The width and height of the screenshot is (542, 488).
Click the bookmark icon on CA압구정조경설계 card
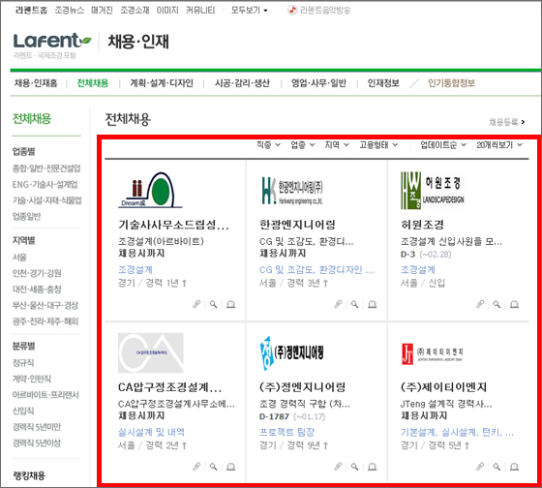[x=231, y=467]
